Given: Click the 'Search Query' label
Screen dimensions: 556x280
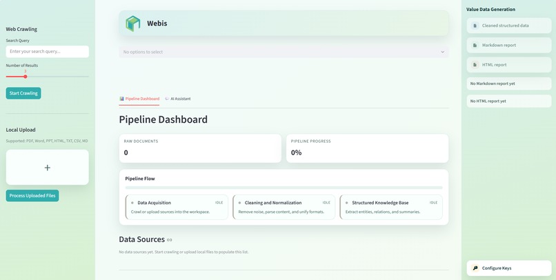Looking at the screenshot, I should (x=18, y=41).
